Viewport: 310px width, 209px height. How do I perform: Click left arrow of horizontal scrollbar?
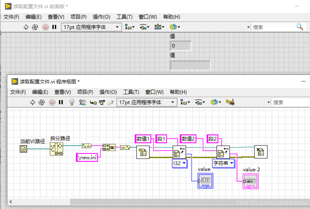(x=11, y=202)
